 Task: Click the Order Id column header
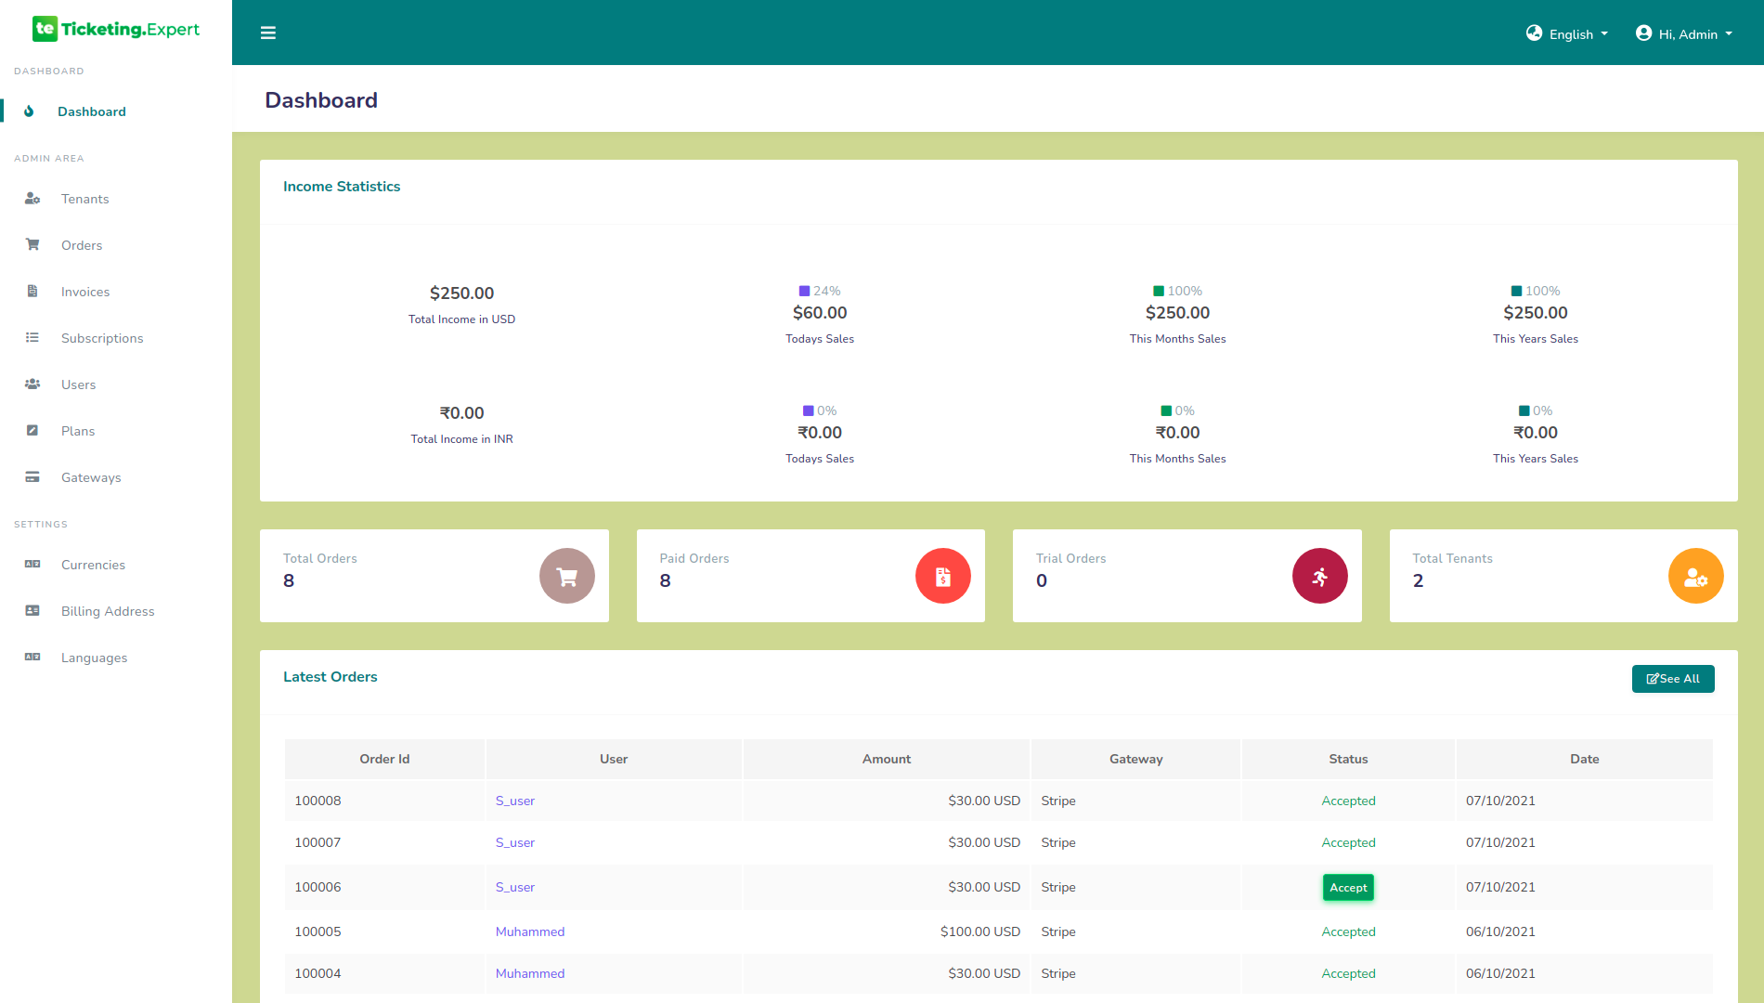pos(384,759)
